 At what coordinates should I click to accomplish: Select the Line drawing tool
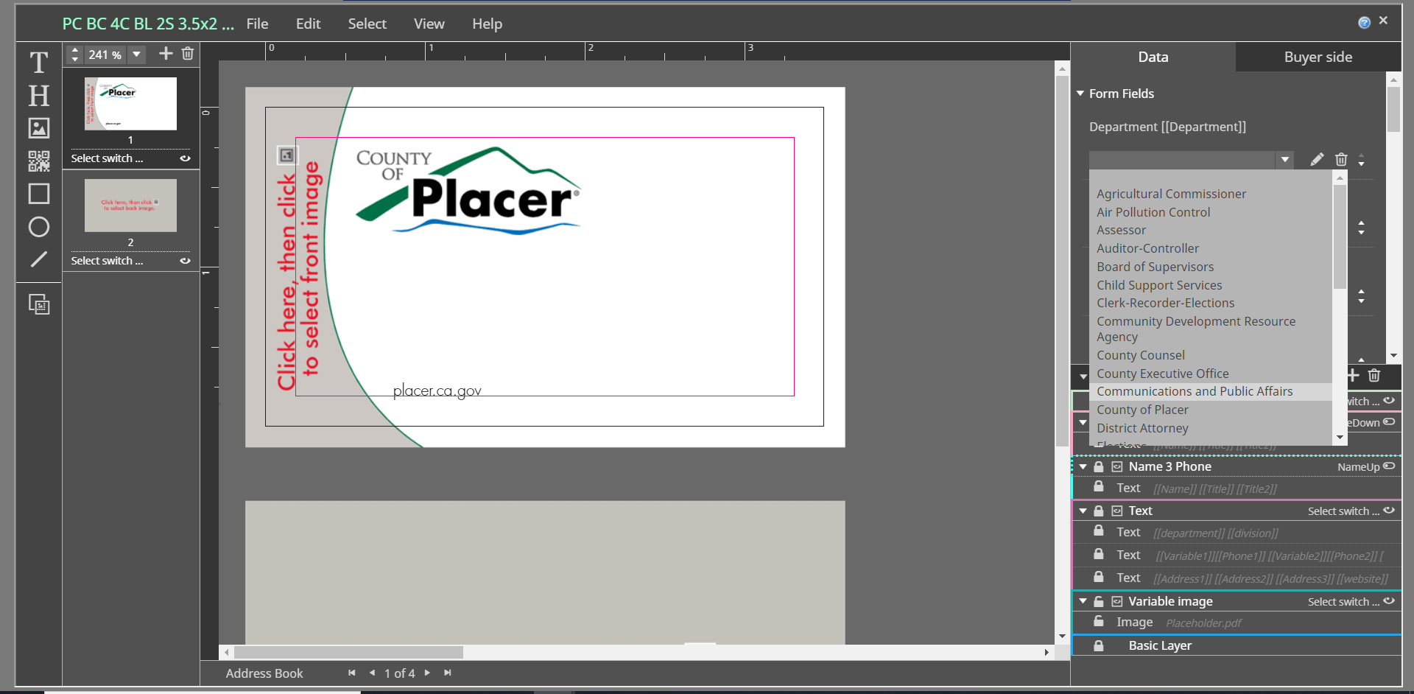(38, 259)
